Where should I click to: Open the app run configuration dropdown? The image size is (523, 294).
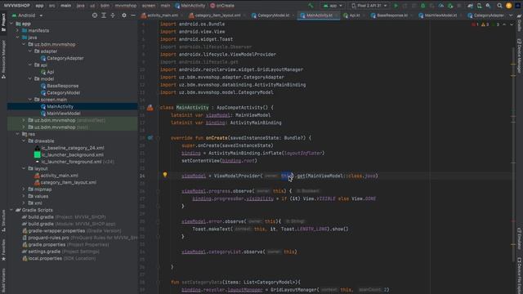pos(333,6)
